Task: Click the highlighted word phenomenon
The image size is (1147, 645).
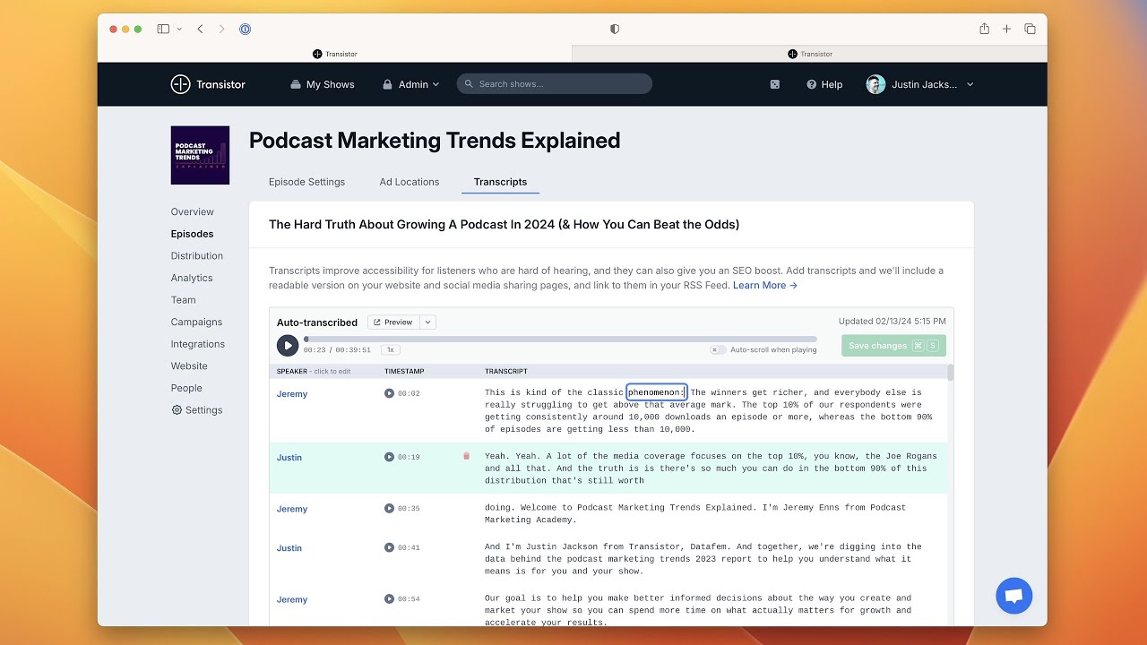Action: [x=656, y=392]
